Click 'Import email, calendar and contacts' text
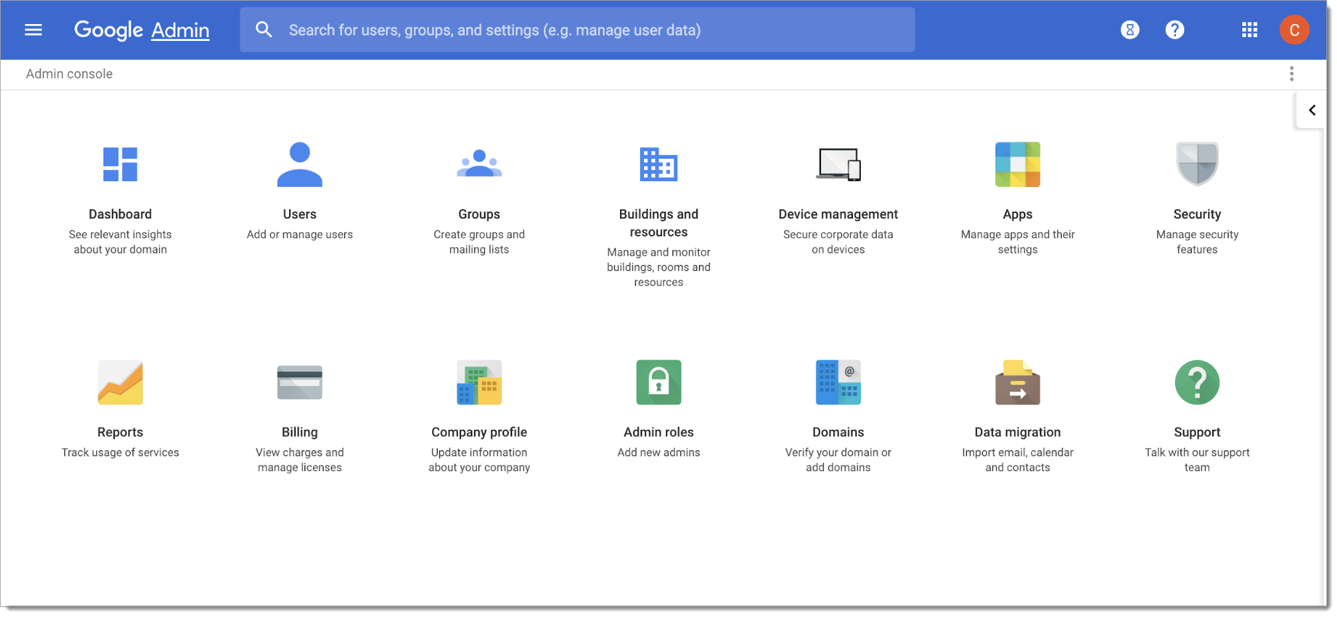Image resolution: width=1337 pixels, height=617 pixels. tap(1017, 460)
